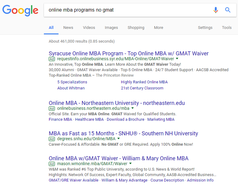
Task: Open the Marketing MBA link
Action: [161, 119]
